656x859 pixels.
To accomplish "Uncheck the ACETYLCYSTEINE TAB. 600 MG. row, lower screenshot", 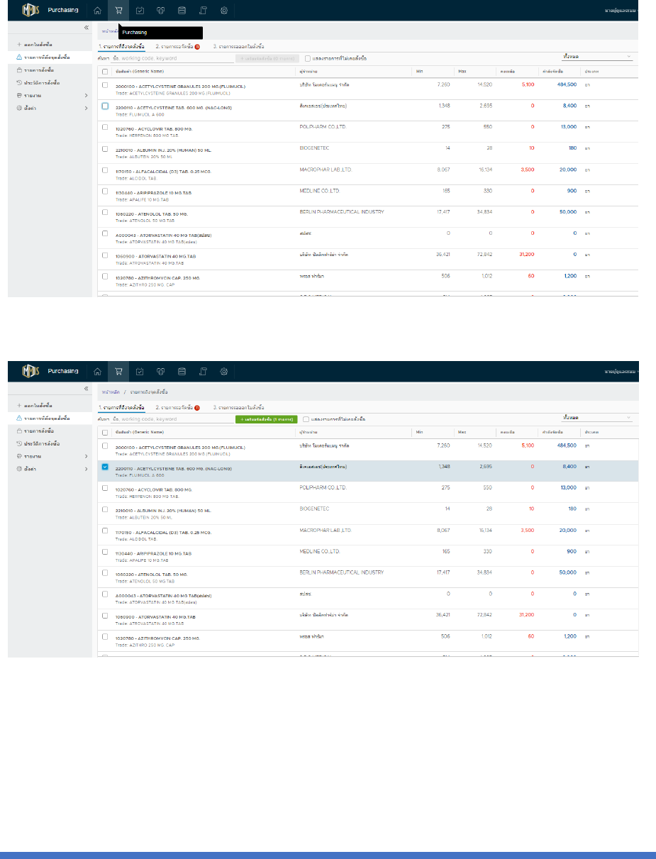I will coord(105,467).
